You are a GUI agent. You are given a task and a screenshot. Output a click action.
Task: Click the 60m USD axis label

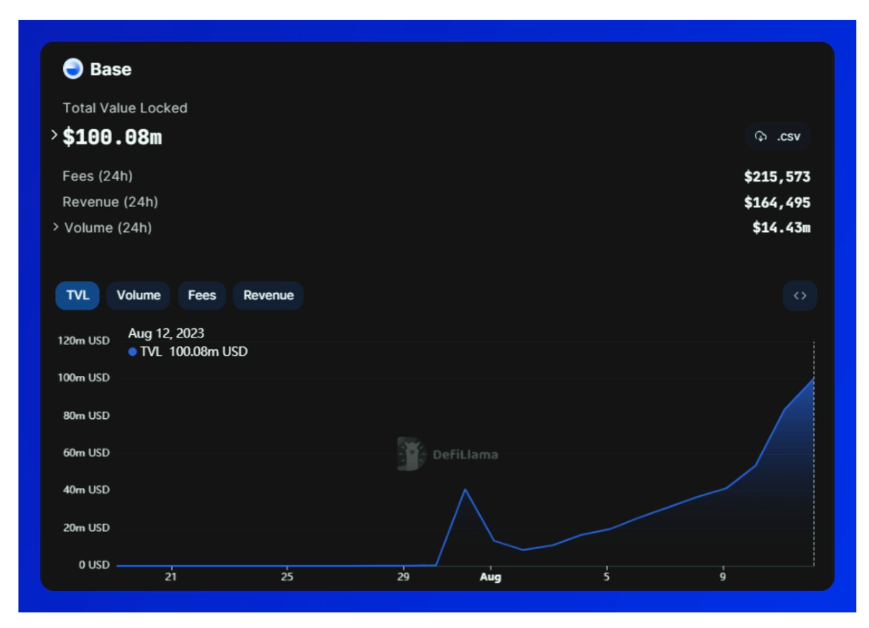point(86,453)
